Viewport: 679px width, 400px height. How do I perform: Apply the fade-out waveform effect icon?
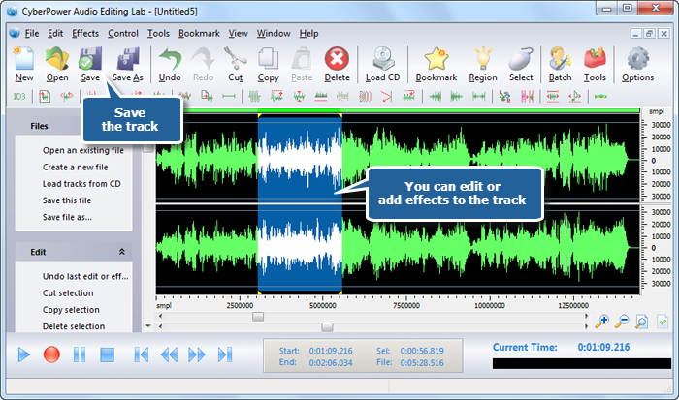457,97
